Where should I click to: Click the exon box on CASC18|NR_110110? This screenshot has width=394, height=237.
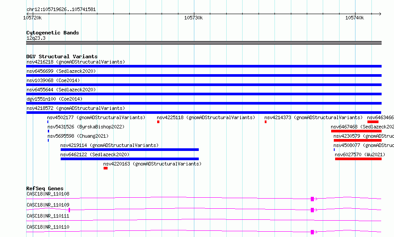[x=313, y=232]
